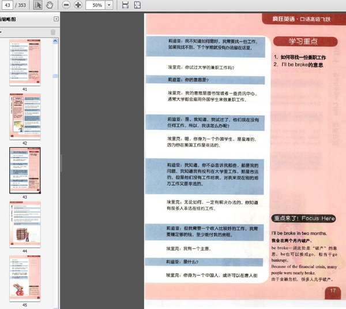Open page 45 thumbnail
Viewport: 346px width, 309px height.
25,278
